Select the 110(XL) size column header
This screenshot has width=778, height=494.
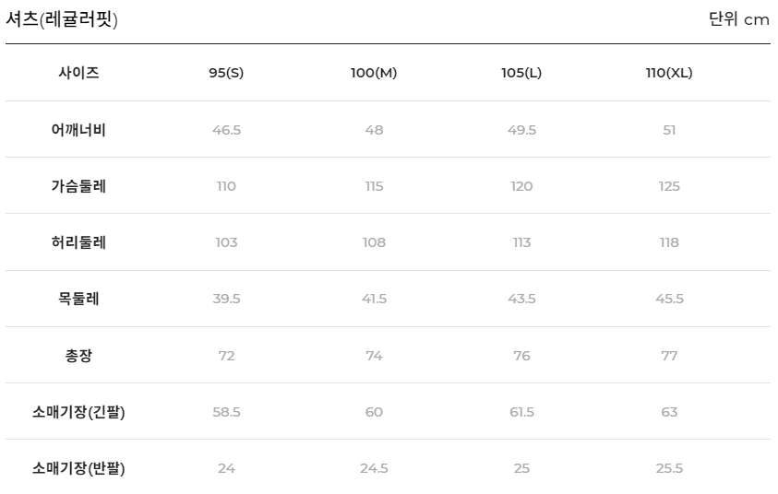pos(669,74)
